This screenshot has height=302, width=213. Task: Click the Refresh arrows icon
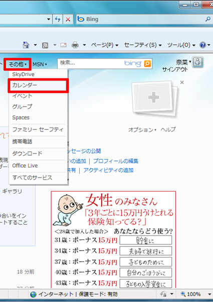[x=58, y=19]
